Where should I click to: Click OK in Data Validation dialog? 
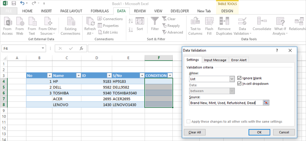point(260,132)
